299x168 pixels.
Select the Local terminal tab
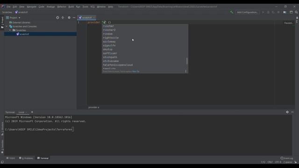pyautogui.click(x=21, y=112)
